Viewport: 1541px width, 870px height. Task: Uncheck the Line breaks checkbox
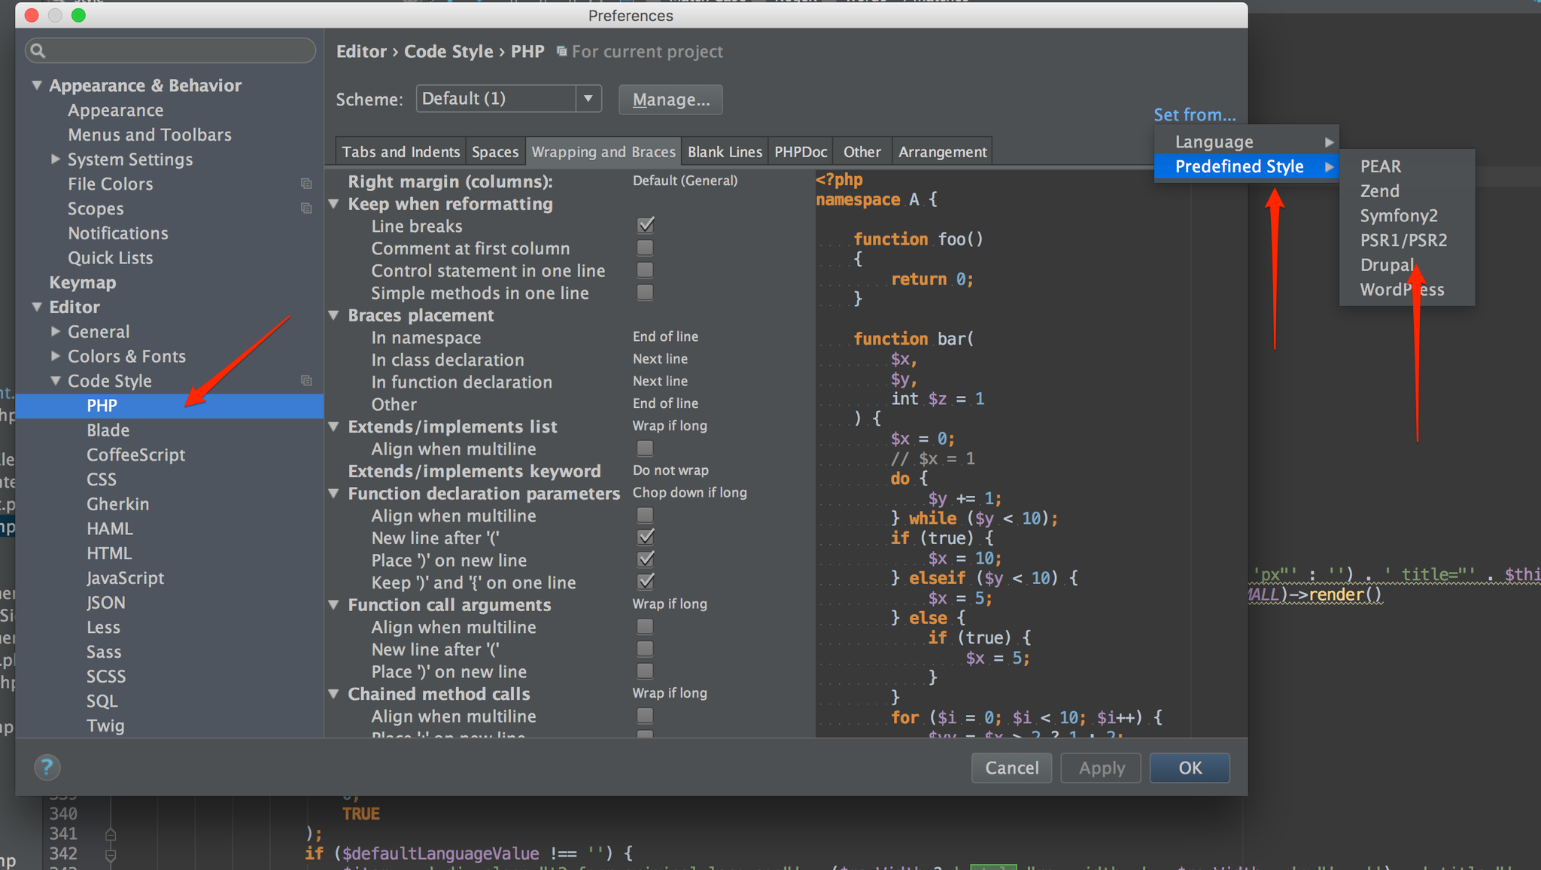click(645, 225)
